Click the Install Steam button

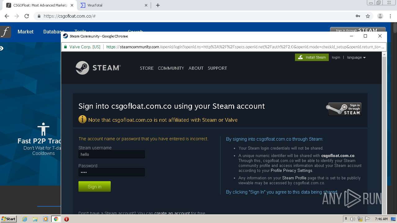click(x=312, y=57)
